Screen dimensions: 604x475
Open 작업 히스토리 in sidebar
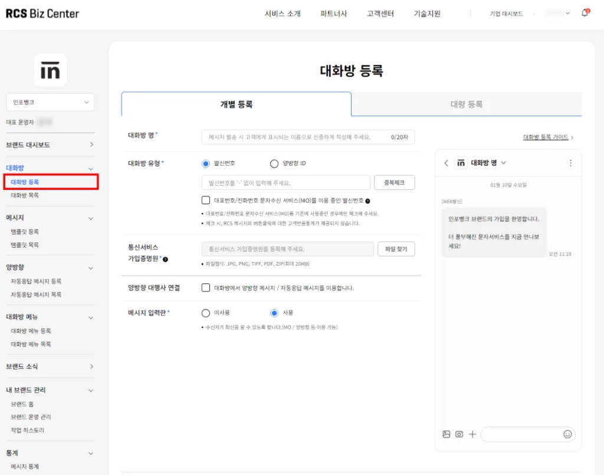pos(28,430)
